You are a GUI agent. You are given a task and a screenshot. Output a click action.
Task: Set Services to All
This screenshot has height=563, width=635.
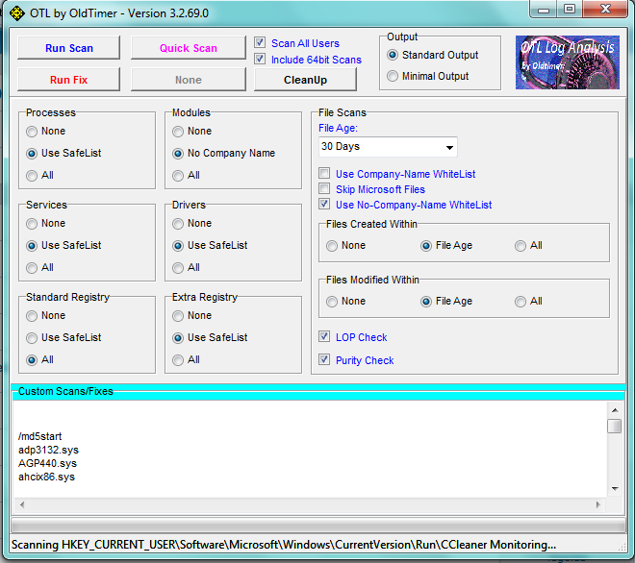32,268
